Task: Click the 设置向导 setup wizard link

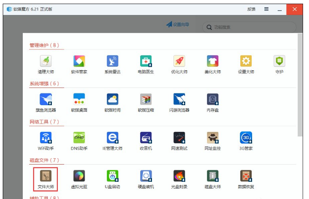Action: click(x=177, y=24)
